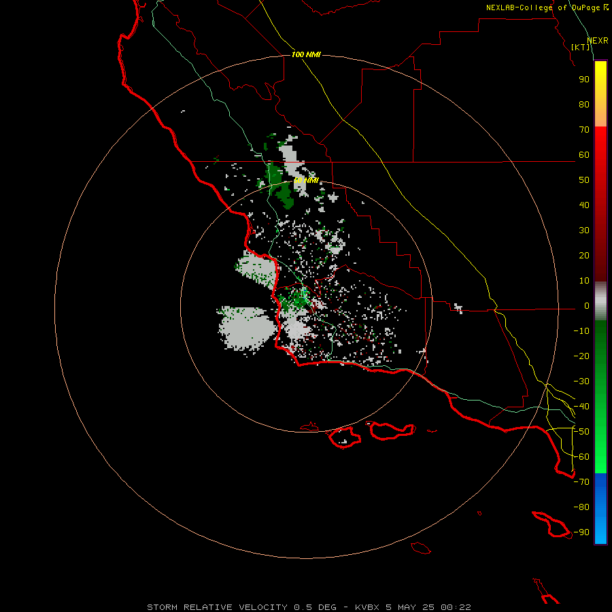Click the -80 value on the velocity scale
This screenshot has height=612, width=612.
click(581, 507)
